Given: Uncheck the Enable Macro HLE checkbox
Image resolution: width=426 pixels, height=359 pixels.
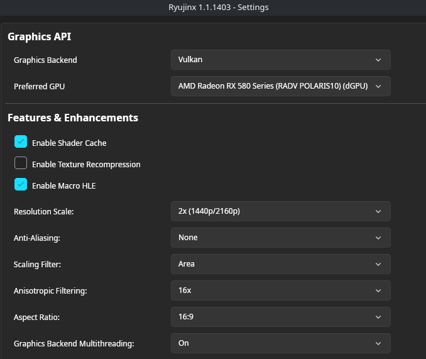Looking at the screenshot, I should point(21,185).
